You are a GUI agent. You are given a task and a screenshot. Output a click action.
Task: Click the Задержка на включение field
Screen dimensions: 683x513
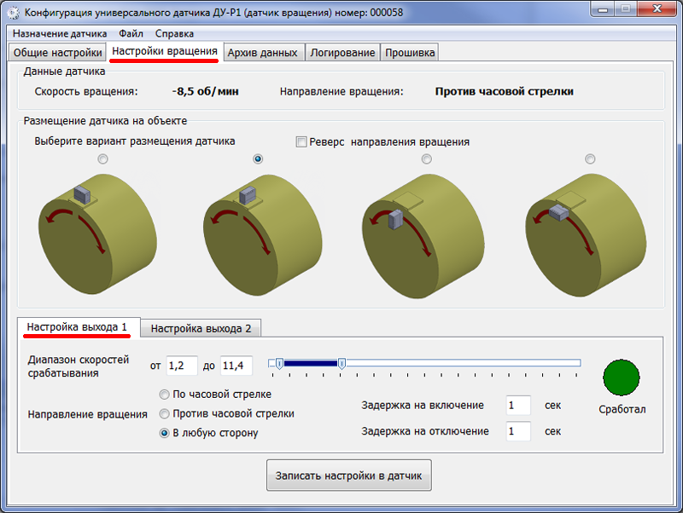pyautogui.click(x=518, y=405)
